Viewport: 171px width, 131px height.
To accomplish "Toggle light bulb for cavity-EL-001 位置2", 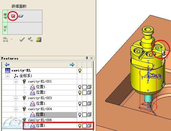I will [80, 93].
